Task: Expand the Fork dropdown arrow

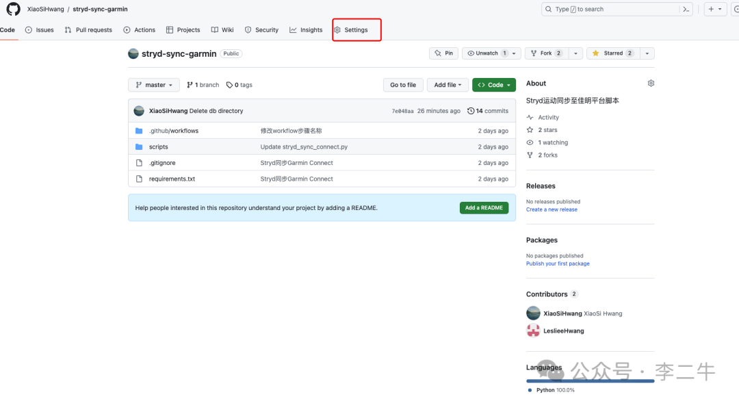Action: pyautogui.click(x=575, y=53)
